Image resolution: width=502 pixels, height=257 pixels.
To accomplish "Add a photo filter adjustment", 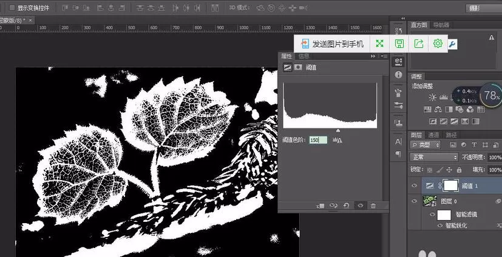I will (460, 109).
